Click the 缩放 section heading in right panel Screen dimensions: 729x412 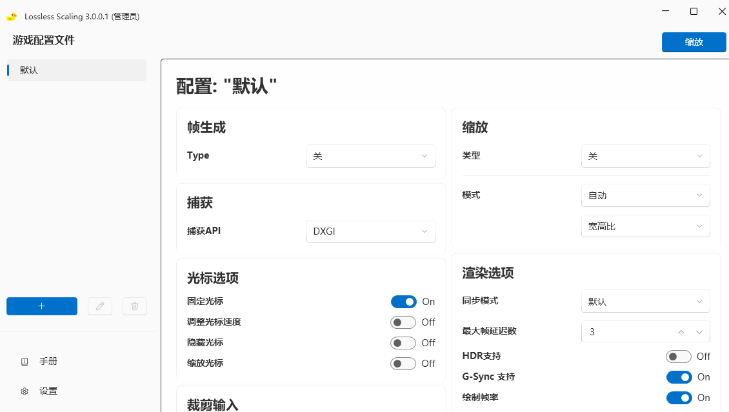tap(475, 127)
